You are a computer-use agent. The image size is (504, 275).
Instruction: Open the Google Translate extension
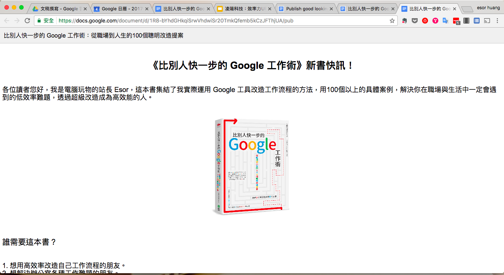tap(446, 21)
